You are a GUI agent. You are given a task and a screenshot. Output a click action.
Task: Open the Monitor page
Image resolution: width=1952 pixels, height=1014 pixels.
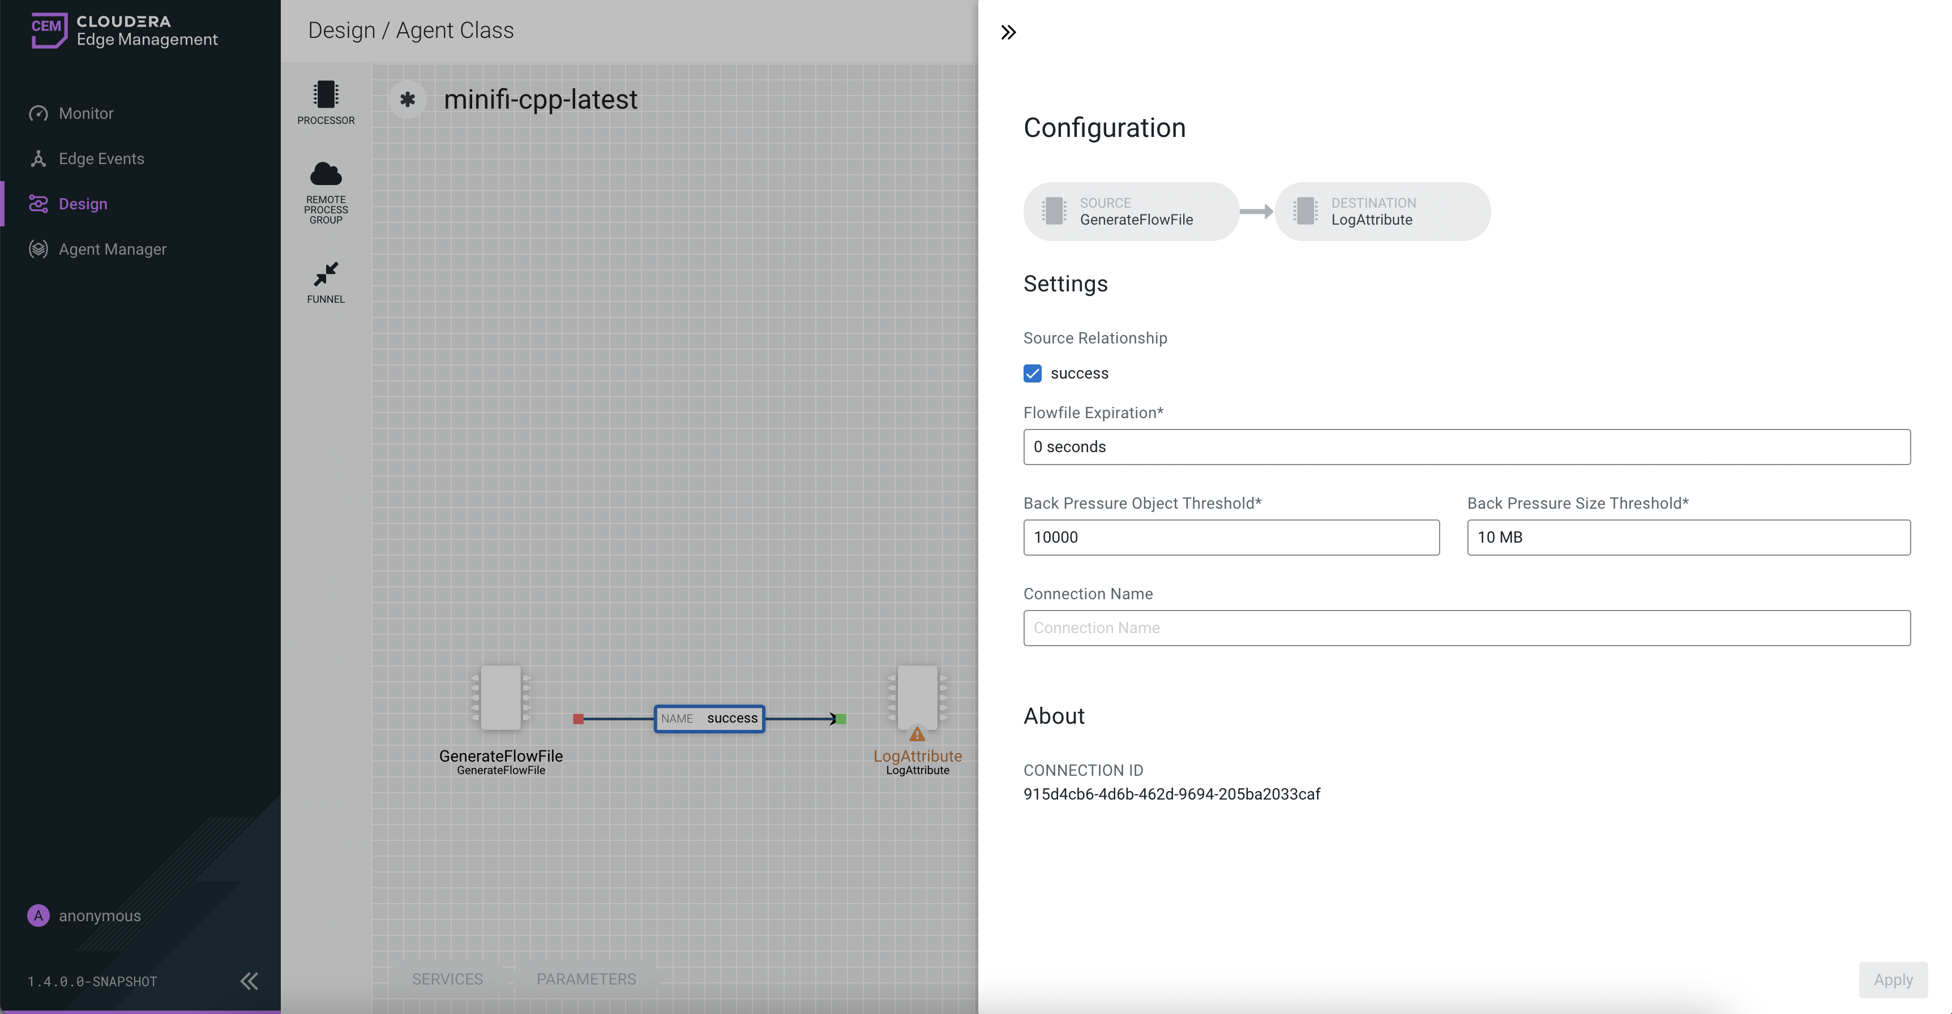tap(85, 114)
